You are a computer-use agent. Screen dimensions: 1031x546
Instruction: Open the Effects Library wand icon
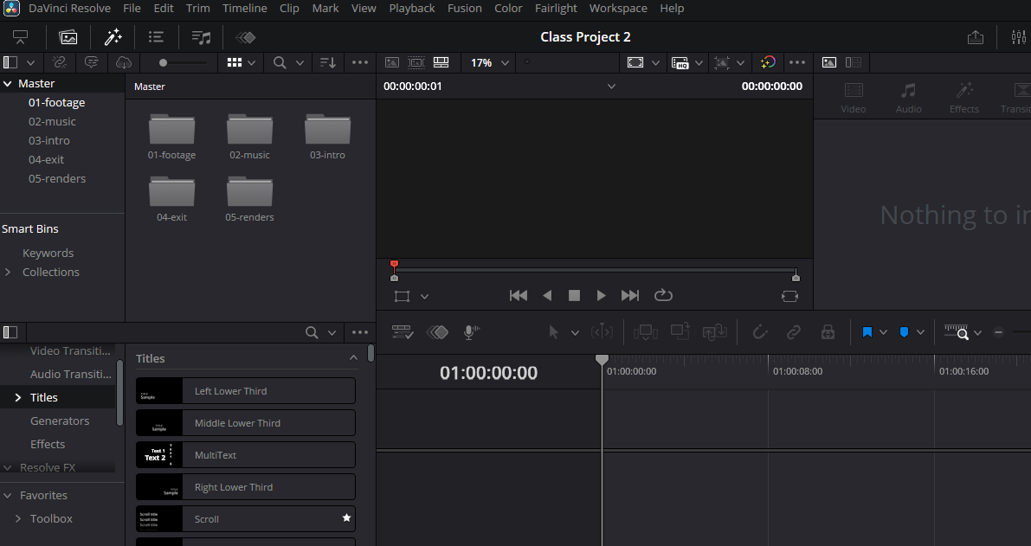click(113, 37)
